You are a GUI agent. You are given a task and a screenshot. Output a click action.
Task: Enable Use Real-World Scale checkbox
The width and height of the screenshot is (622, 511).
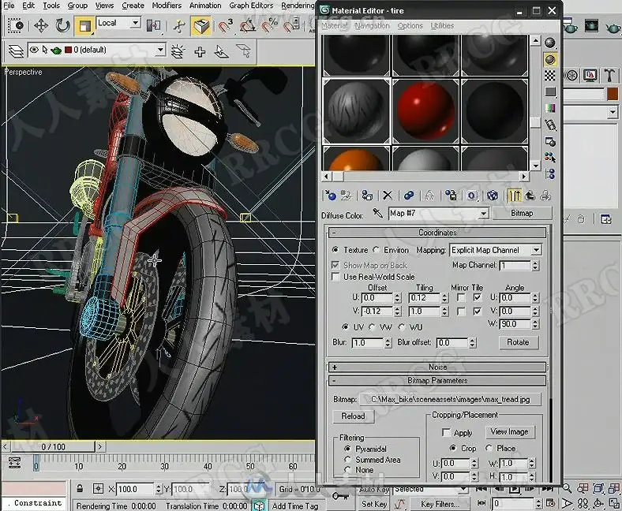pos(335,277)
